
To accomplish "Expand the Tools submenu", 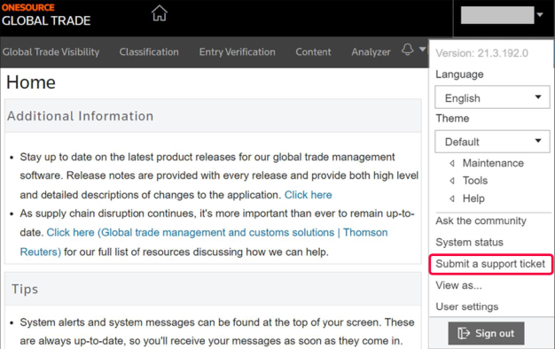I will 469,181.
